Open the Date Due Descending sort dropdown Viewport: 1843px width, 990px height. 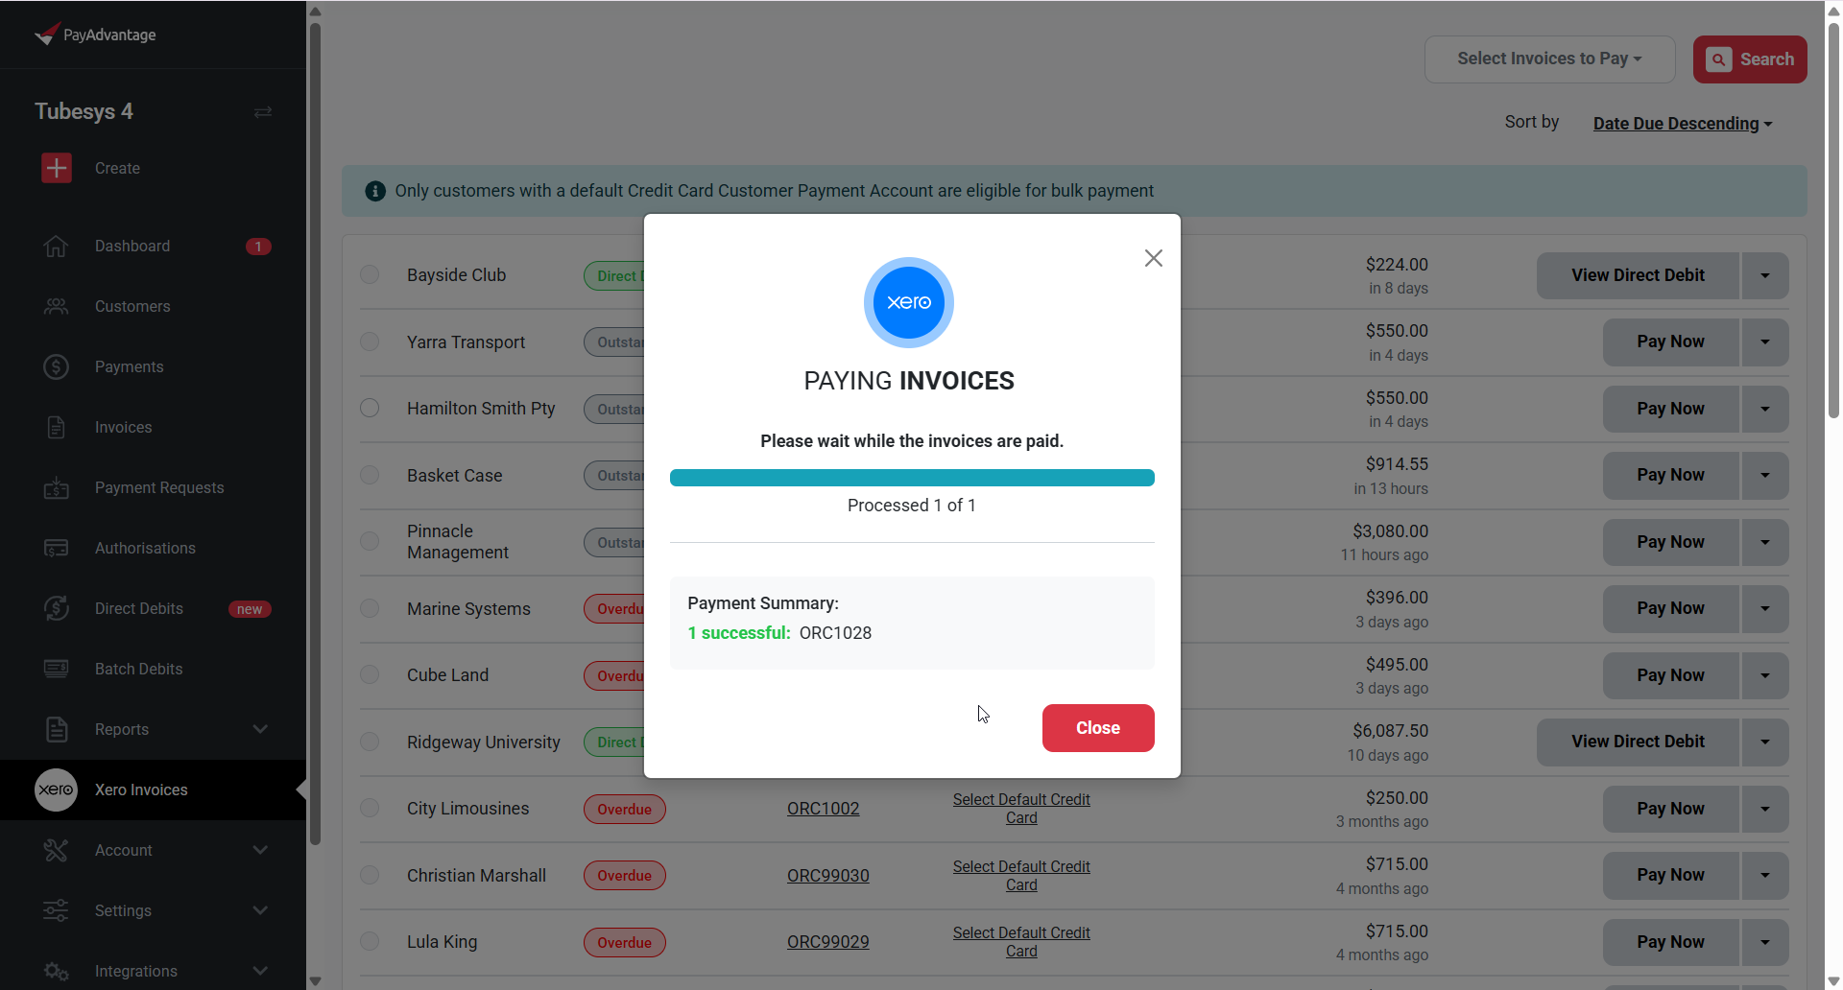point(1682,124)
